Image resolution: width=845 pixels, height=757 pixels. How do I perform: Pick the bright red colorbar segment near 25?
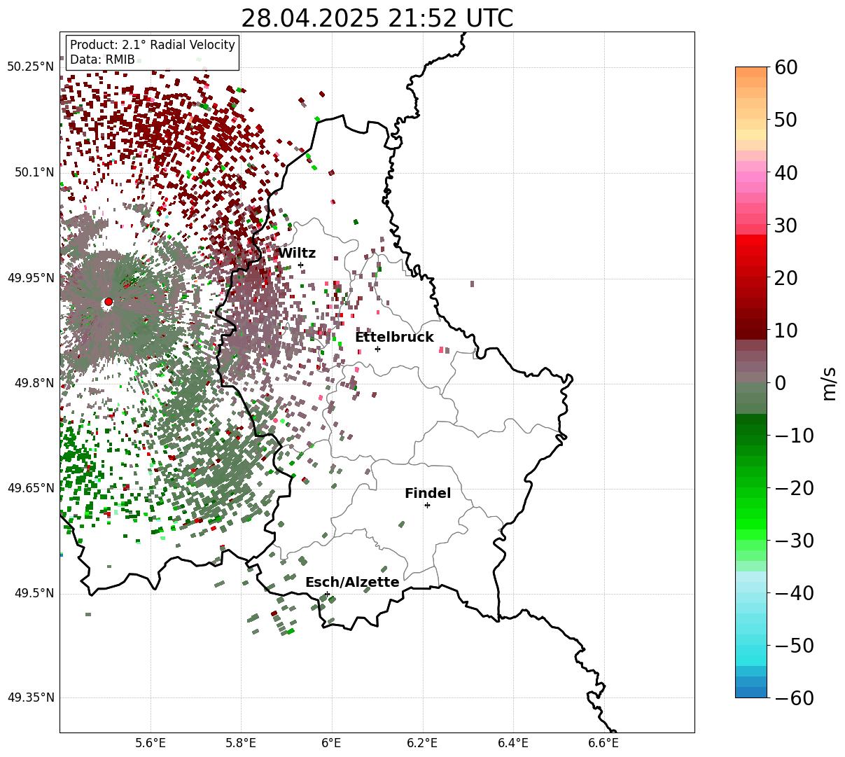coord(751,250)
